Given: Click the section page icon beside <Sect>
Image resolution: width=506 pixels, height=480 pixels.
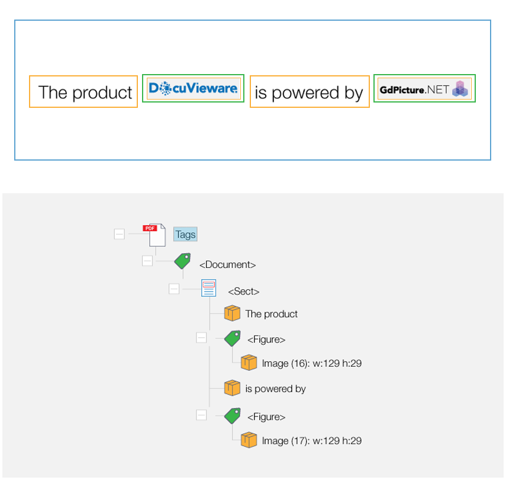Looking at the screenshot, I should (208, 288).
